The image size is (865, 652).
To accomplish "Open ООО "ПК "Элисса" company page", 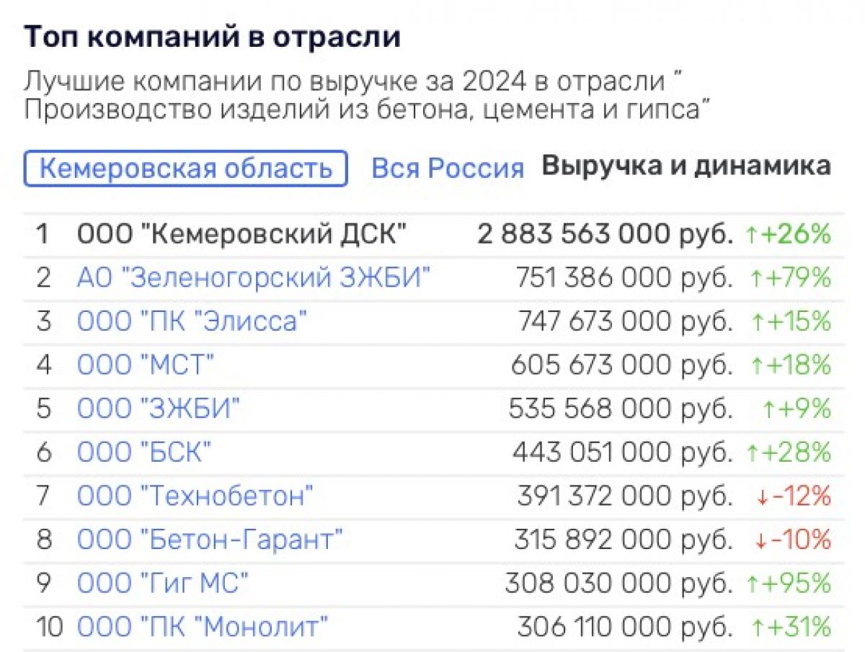I will [x=192, y=321].
